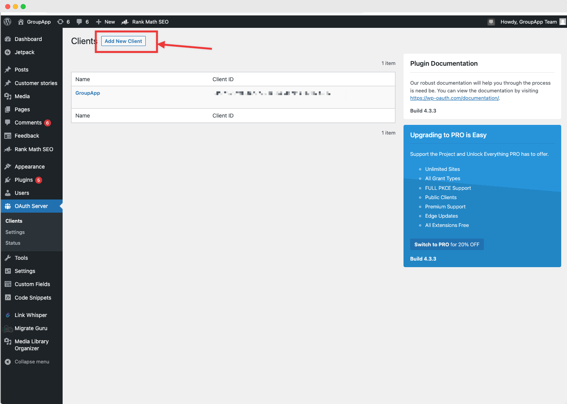Click the updates refresh icon
The width and height of the screenshot is (567, 404).
60,22
